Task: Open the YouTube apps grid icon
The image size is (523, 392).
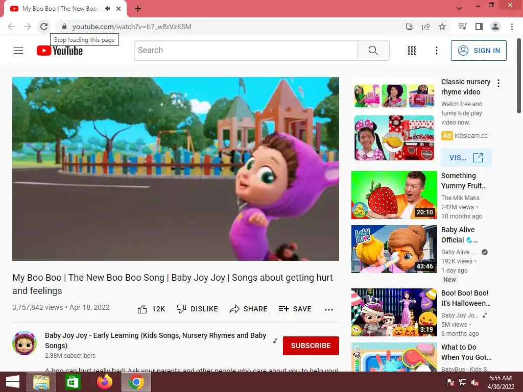Action: point(412,51)
